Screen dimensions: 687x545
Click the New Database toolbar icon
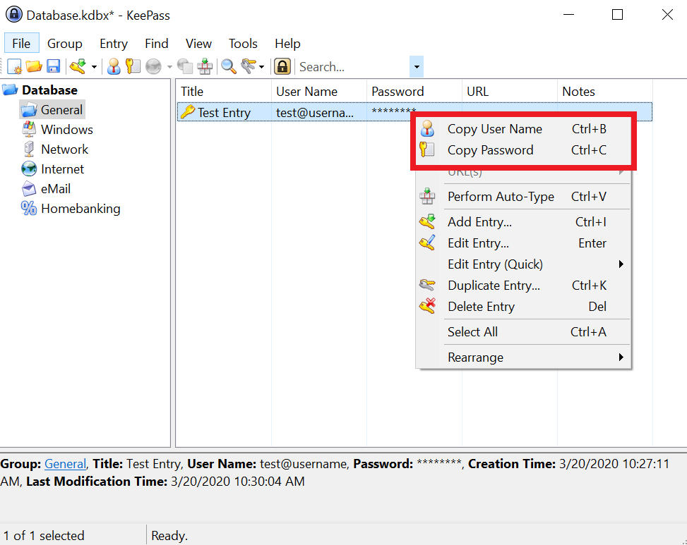pos(14,67)
